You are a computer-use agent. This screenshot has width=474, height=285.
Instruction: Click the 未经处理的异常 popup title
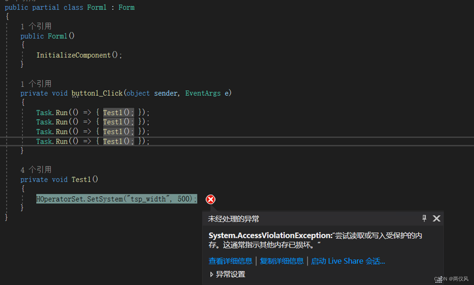[234, 219]
